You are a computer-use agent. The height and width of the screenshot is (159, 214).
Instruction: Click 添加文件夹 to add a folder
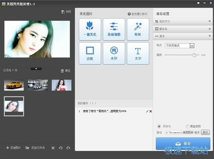pyautogui.click(x=35, y=148)
